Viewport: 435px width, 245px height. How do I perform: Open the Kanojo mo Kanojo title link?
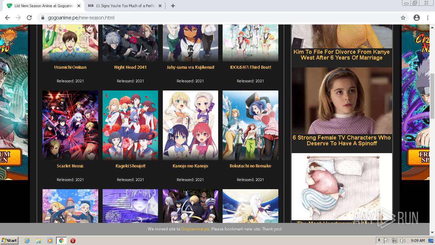[190, 166]
